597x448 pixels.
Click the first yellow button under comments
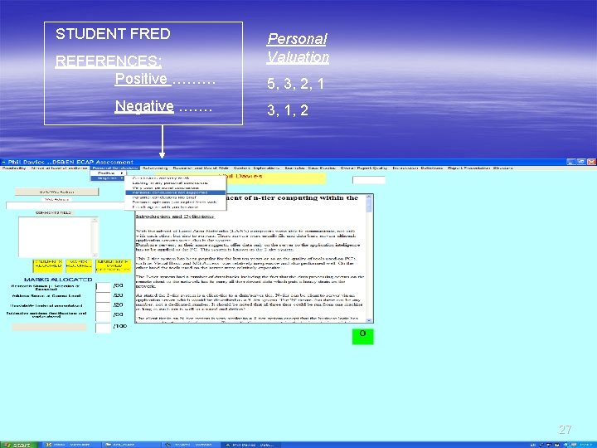[48, 265]
